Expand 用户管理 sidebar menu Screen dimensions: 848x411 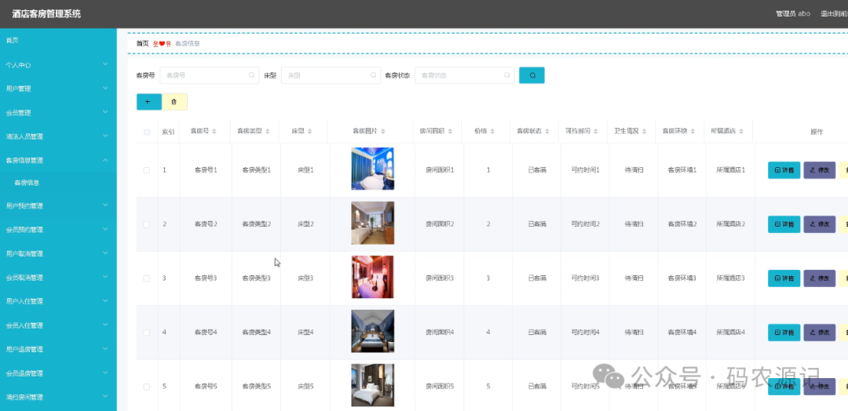tap(58, 89)
